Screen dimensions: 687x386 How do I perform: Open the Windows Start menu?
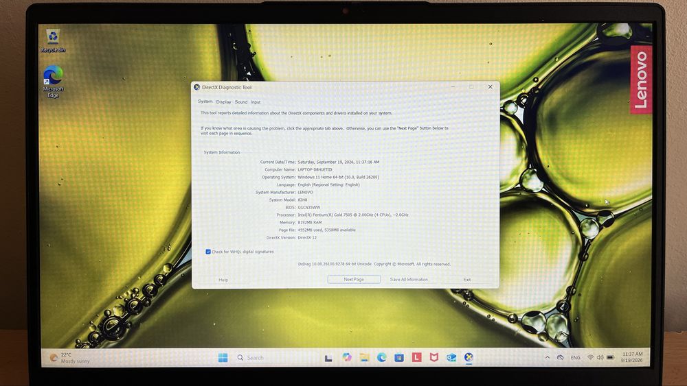[x=223, y=358]
